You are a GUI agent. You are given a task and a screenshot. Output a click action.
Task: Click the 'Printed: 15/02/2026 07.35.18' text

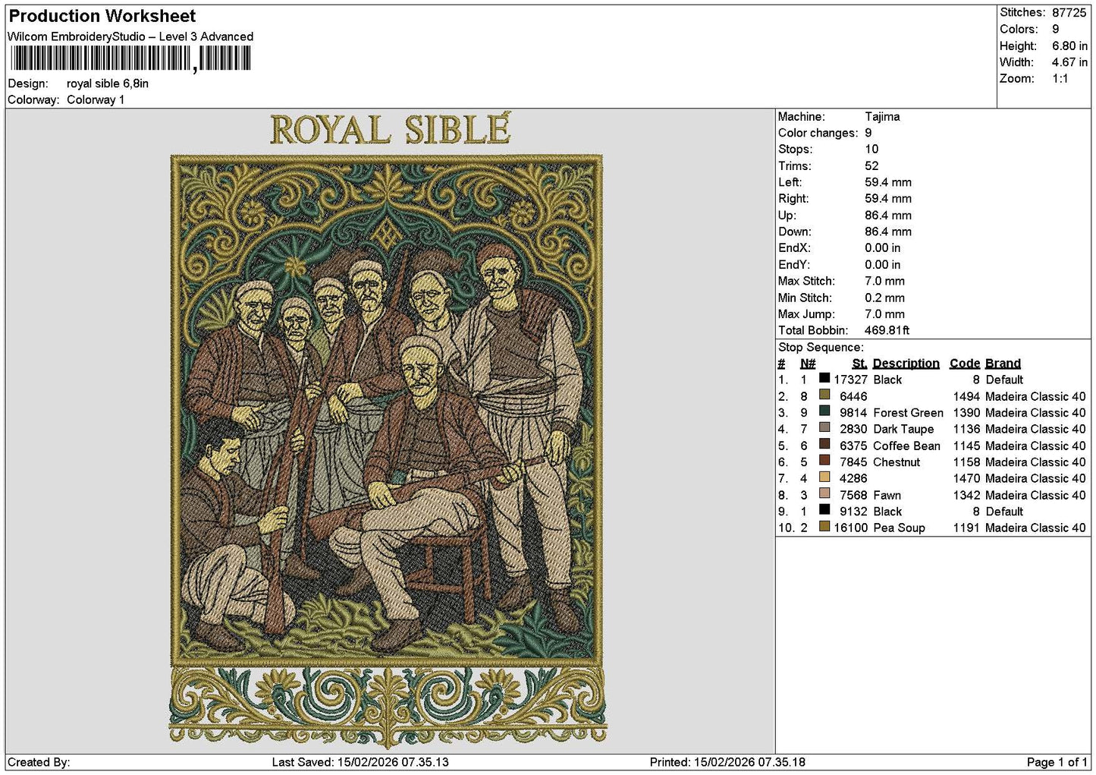(727, 762)
